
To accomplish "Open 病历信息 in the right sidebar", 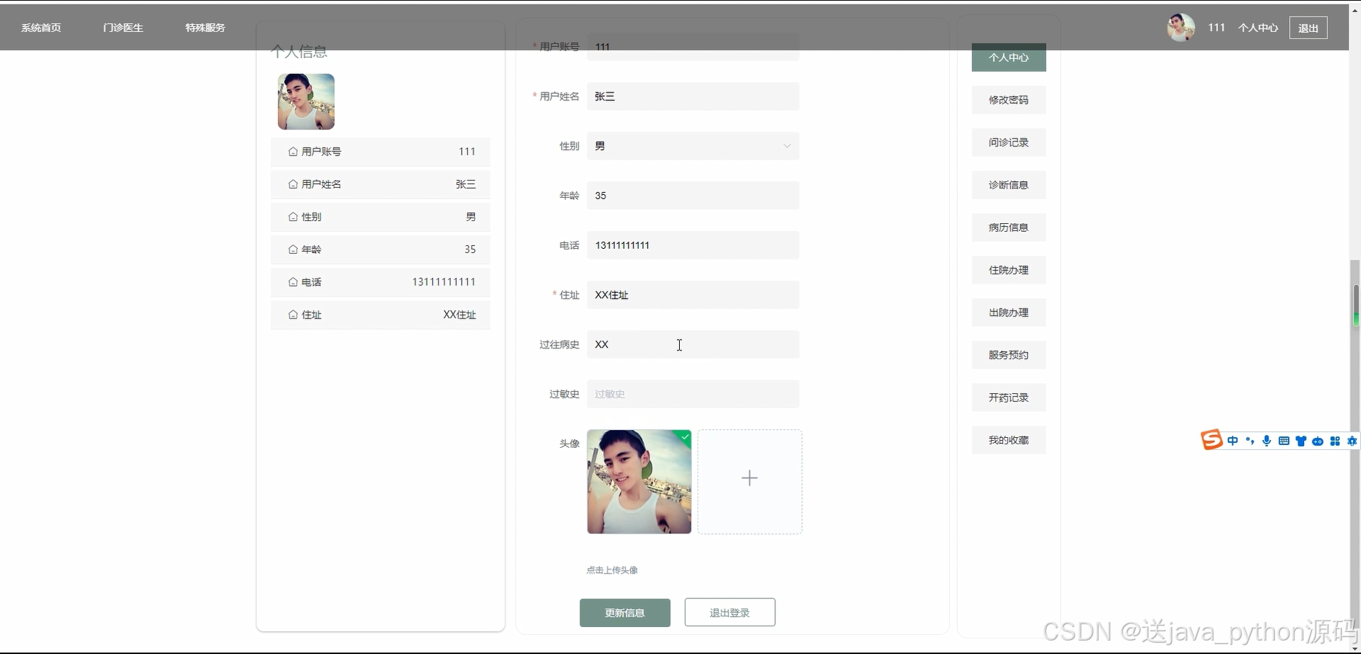I will tap(1009, 227).
